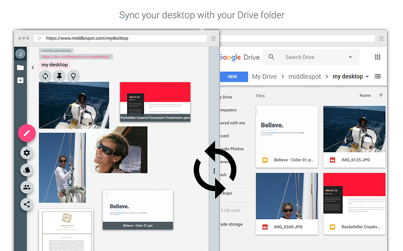Open the settings gear button
Screen dimensions: 403x251
pyautogui.click(x=27, y=153)
